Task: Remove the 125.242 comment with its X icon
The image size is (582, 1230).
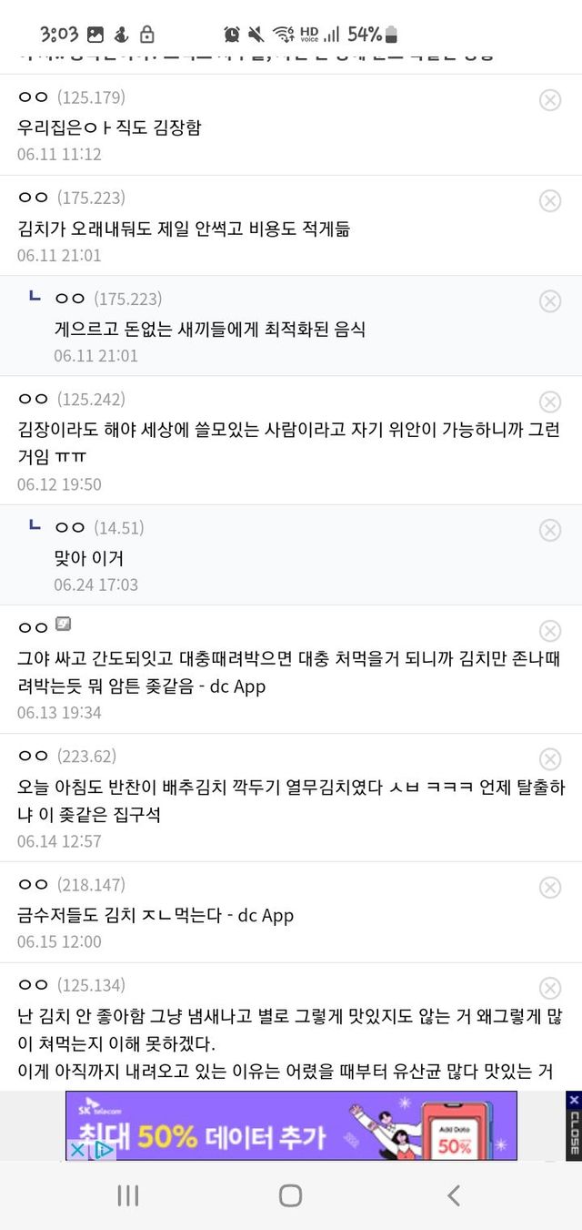Action: [550, 402]
